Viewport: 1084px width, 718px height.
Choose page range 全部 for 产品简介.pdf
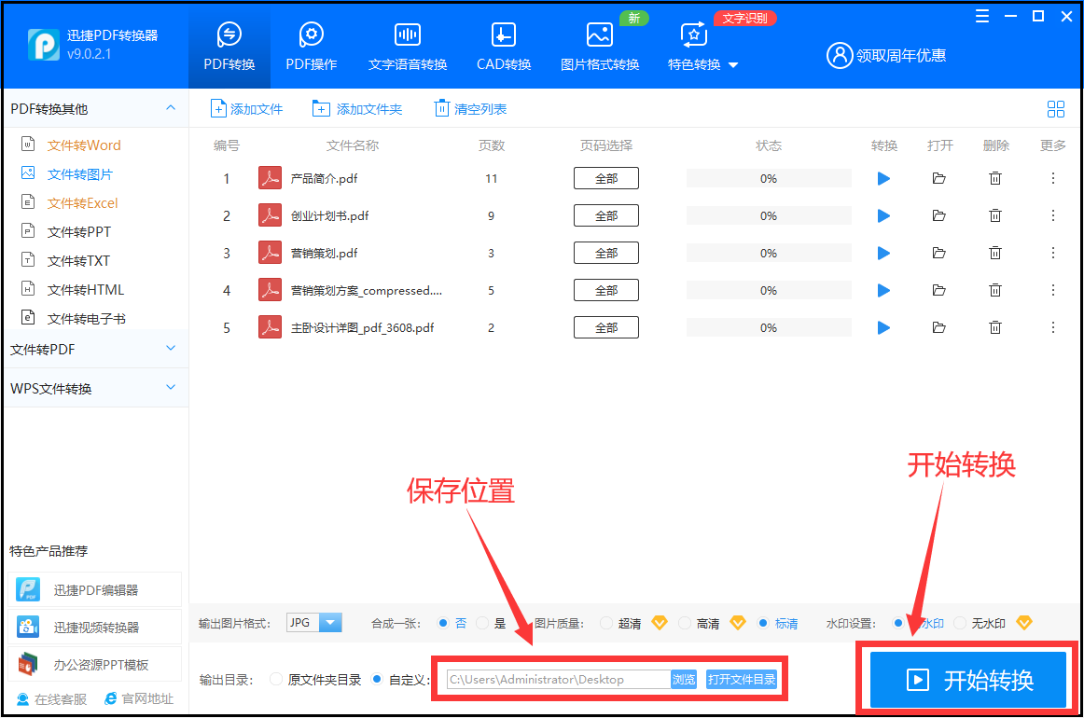click(606, 178)
